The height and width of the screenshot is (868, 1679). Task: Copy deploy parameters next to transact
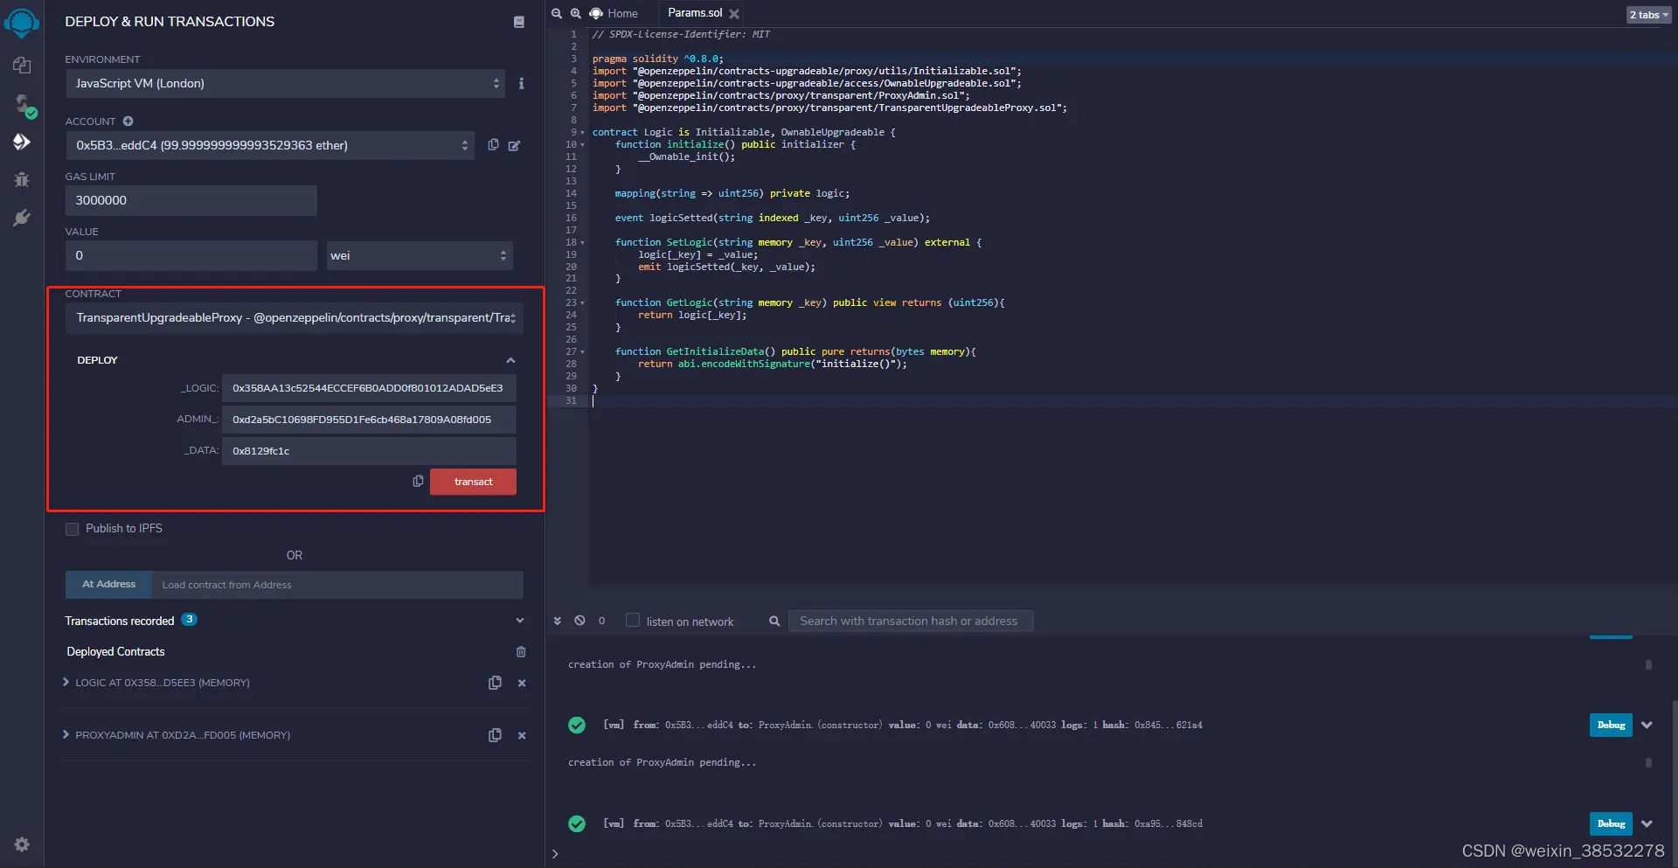point(418,482)
